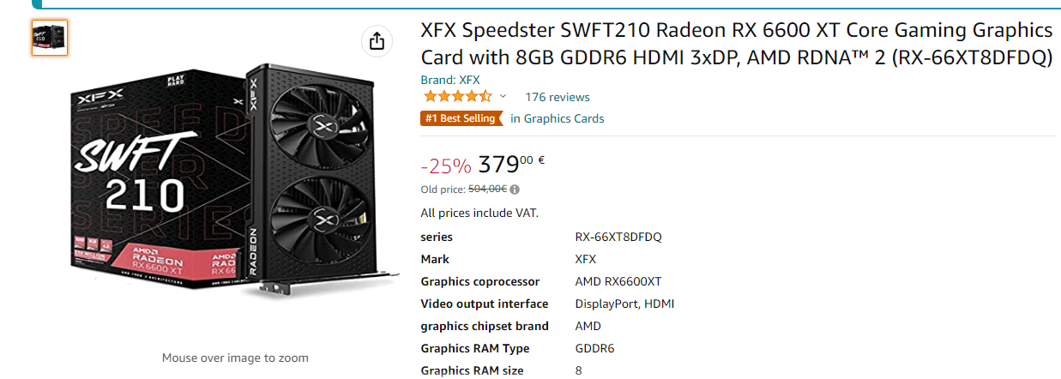
Task: Click the 'All prices include VAT.' text
Action: [x=479, y=213]
